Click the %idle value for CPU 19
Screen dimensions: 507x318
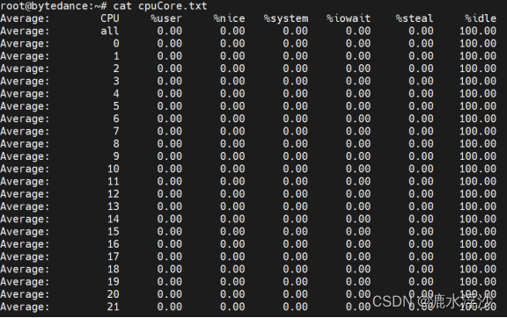point(478,282)
